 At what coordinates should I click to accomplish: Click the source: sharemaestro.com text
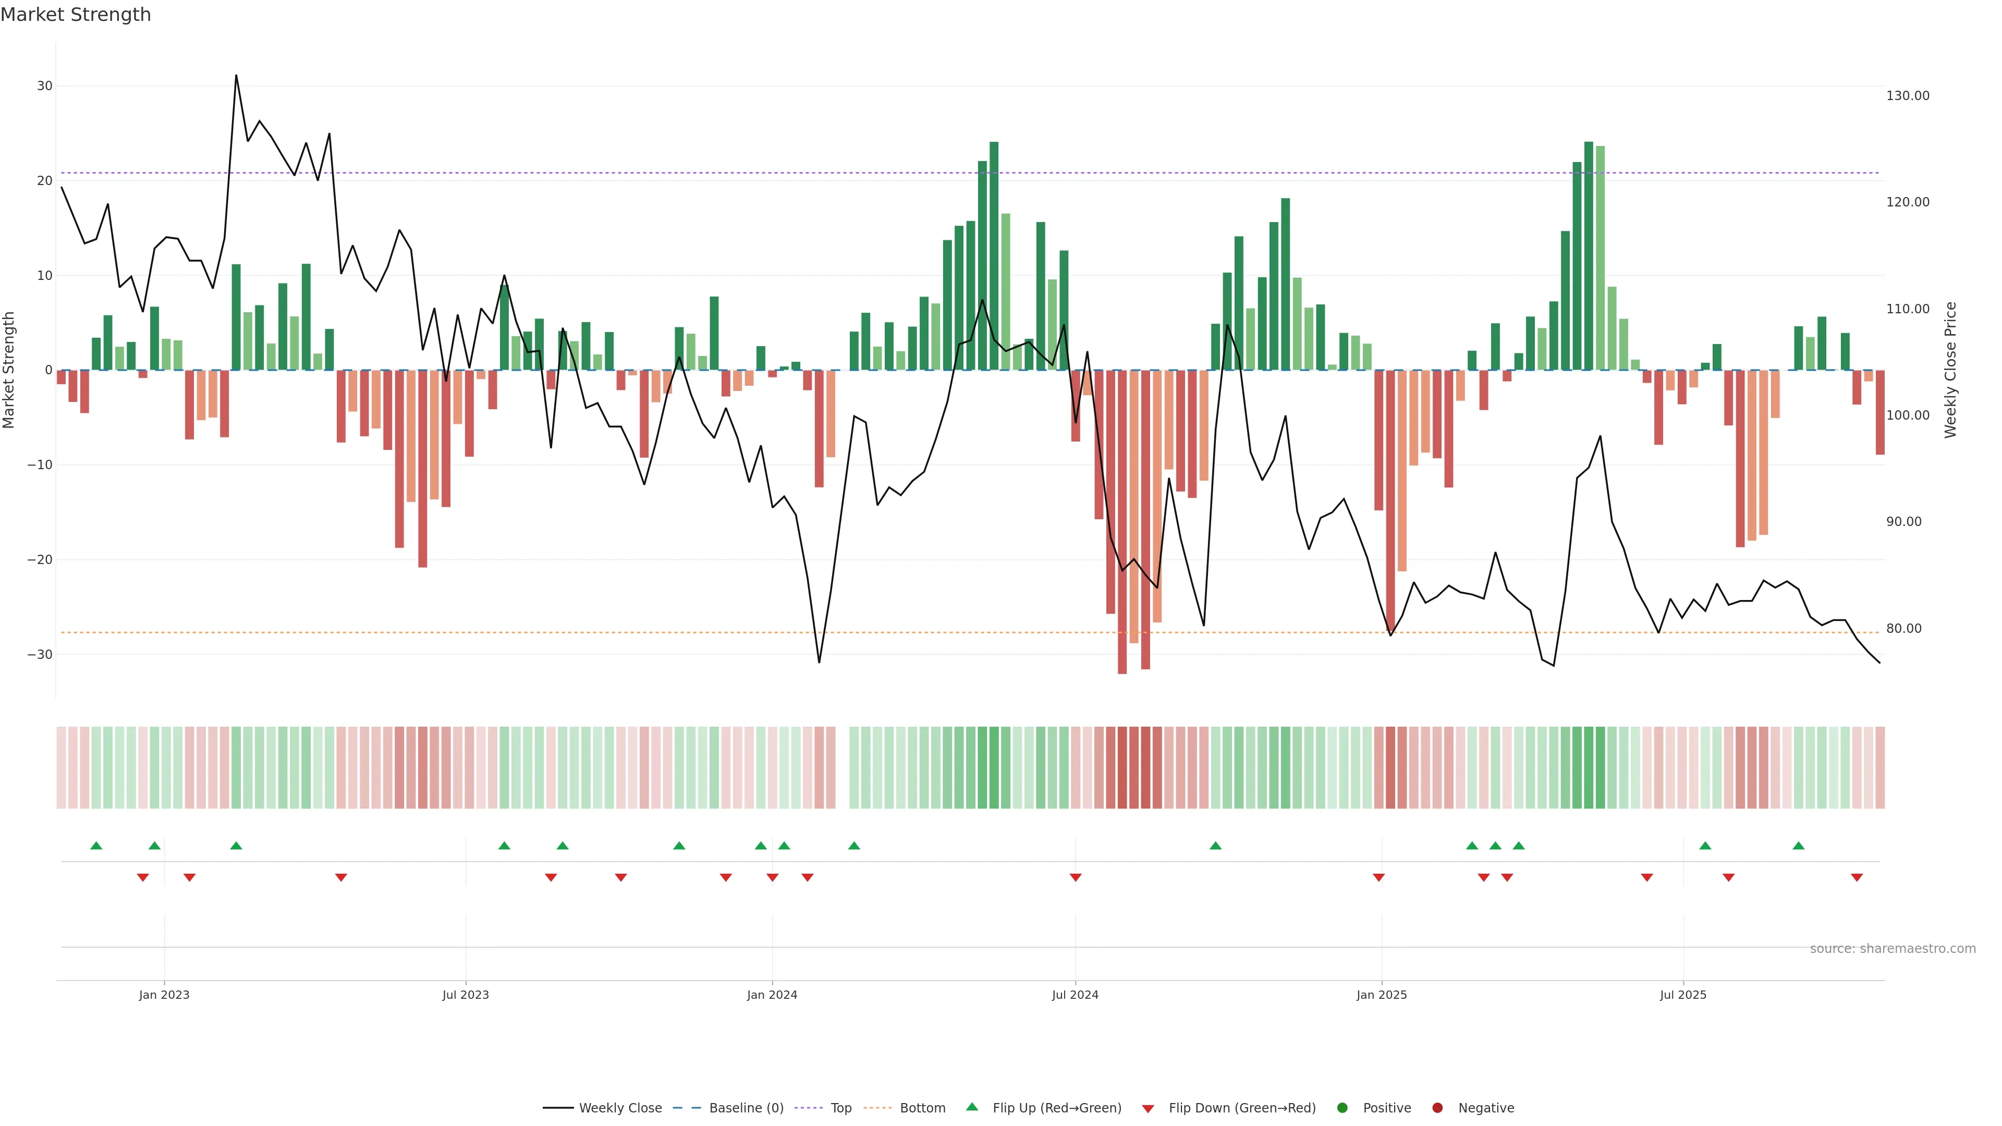[1893, 949]
